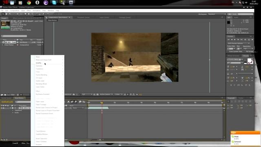Image resolution: width=261 pixels, height=147 pixels.
Task: Toggle Full Screen checkbox in Preview
Action: pos(245,51)
